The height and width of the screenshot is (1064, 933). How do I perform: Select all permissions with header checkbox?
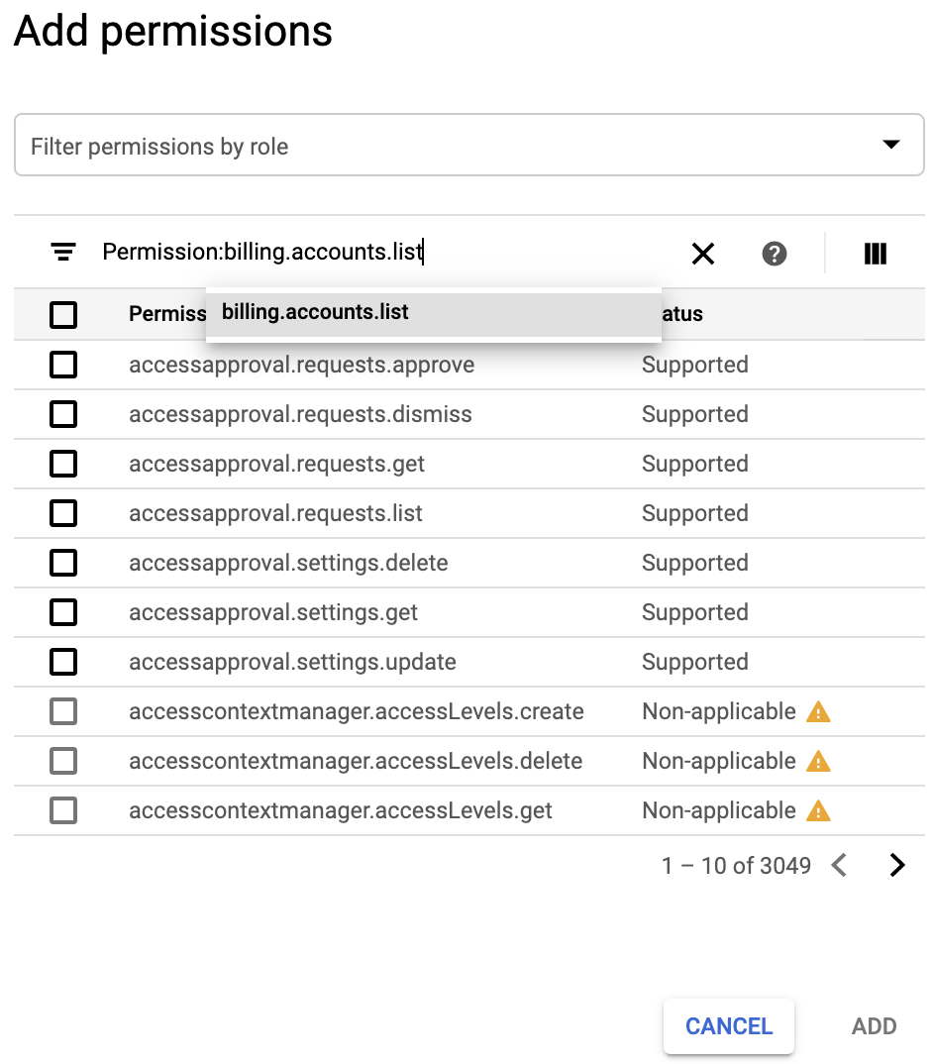(63, 315)
